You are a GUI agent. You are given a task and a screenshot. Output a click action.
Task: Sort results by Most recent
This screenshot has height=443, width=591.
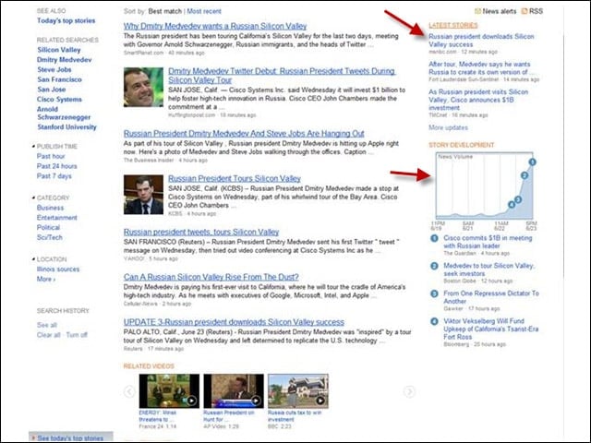coord(204,11)
